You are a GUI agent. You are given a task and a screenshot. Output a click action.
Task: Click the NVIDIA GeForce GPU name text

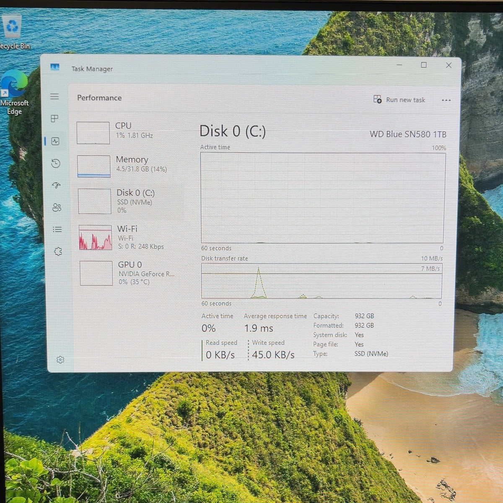pos(146,274)
